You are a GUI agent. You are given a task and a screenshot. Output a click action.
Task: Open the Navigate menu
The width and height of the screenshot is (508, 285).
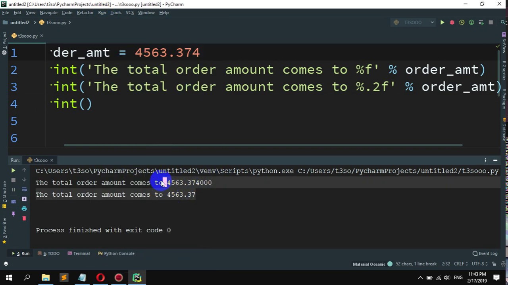click(48, 13)
